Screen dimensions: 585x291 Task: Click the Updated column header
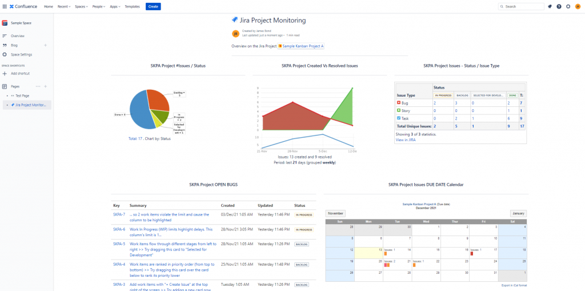pyautogui.click(x=265, y=205)
